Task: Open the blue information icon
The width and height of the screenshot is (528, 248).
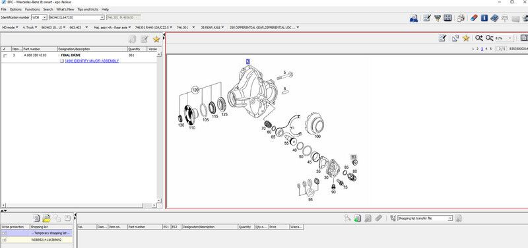Action: (484, 18)
